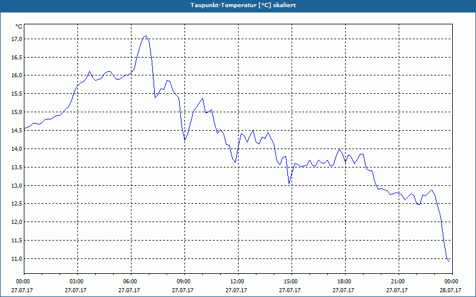The height and width of the screenshot is (297, 476).
Task: Click the '°C' unit label on the axis
Action: [x=19, y=27]
